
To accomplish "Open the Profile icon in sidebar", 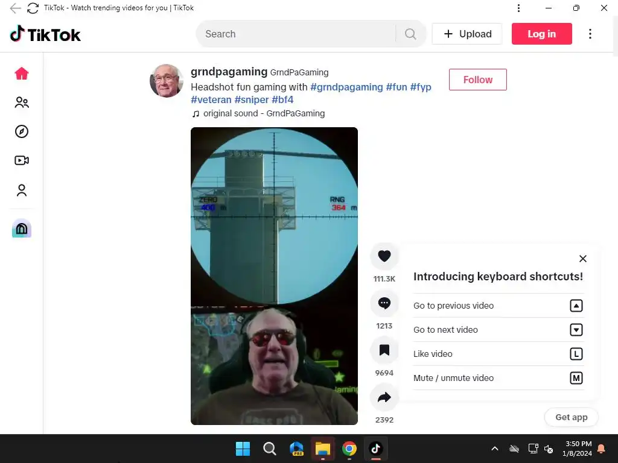I will click(x=22, y=190).
